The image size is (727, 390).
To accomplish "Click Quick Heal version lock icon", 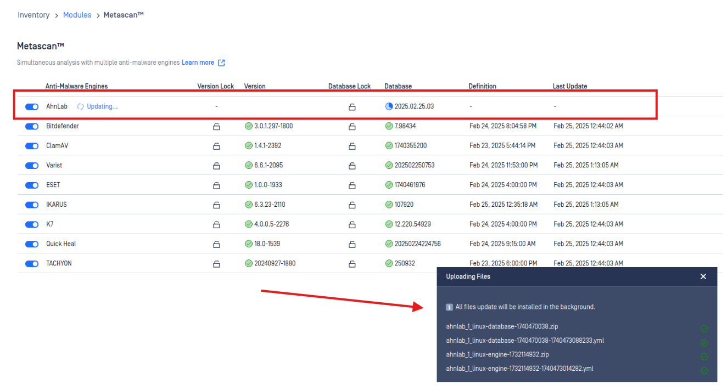I will click(216, 244).
